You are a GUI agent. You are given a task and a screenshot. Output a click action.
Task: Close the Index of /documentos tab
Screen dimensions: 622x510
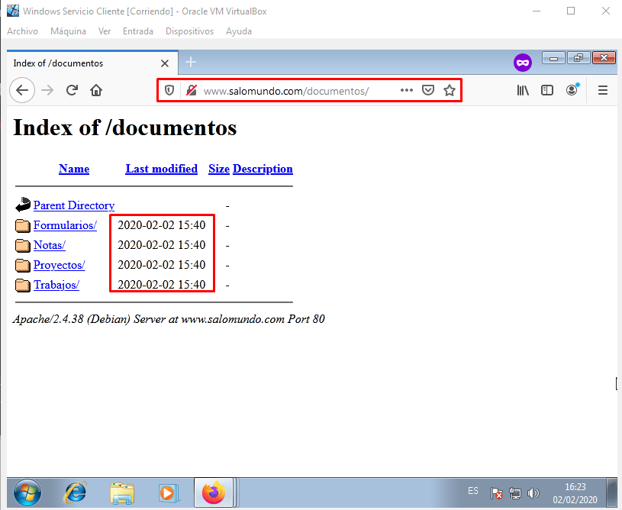tap(165, 63)
